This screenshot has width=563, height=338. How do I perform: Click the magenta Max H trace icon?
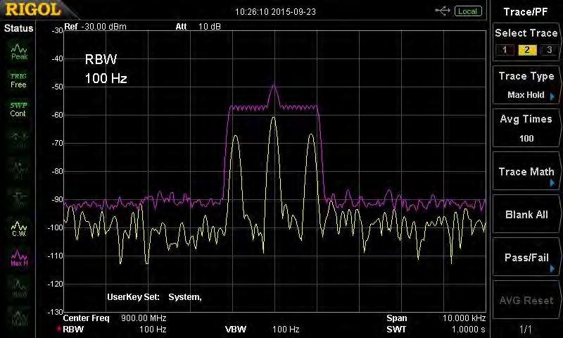(x=19, y=258)
